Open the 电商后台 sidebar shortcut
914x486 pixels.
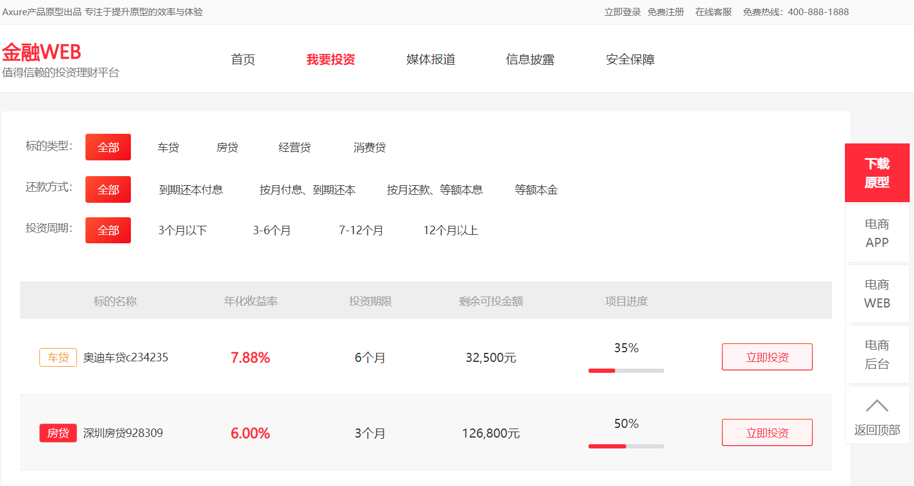[x=877, y=354]
